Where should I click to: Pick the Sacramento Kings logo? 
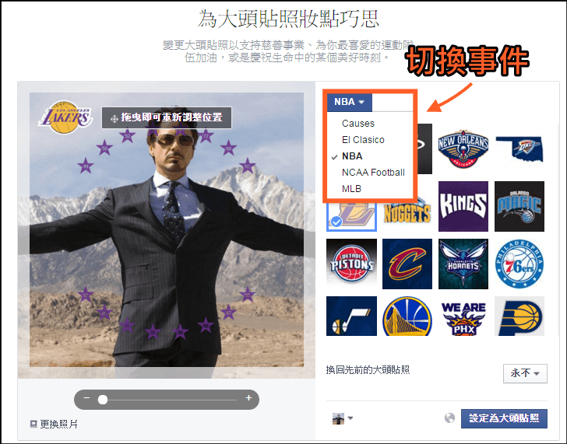[463, 206]
